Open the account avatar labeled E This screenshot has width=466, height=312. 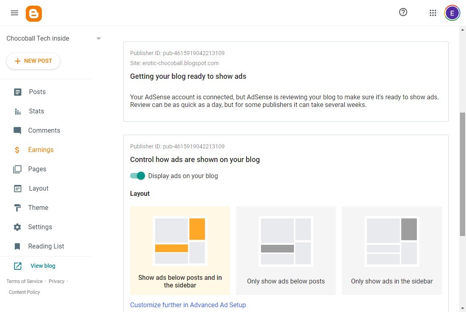(452, 13)
